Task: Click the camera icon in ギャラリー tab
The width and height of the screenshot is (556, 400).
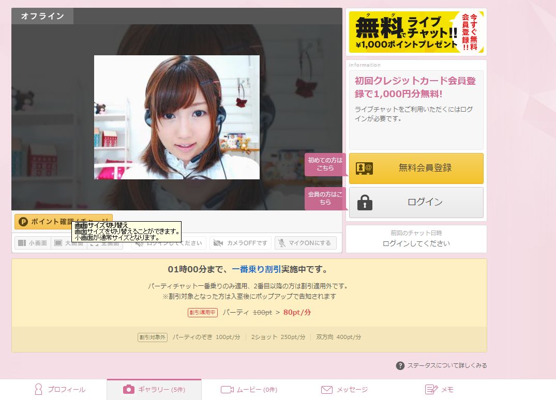Action: (x=129, y=390)
